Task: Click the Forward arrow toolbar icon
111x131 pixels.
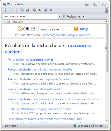Action: 11,10
